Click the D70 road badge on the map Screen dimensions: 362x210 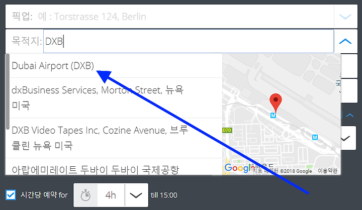click(227, 130)
